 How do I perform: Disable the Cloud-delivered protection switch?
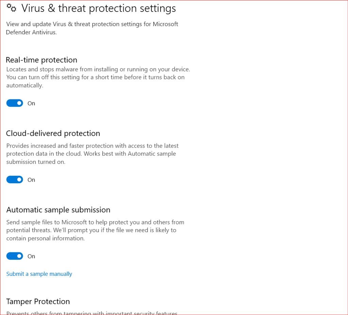(15, 179)
